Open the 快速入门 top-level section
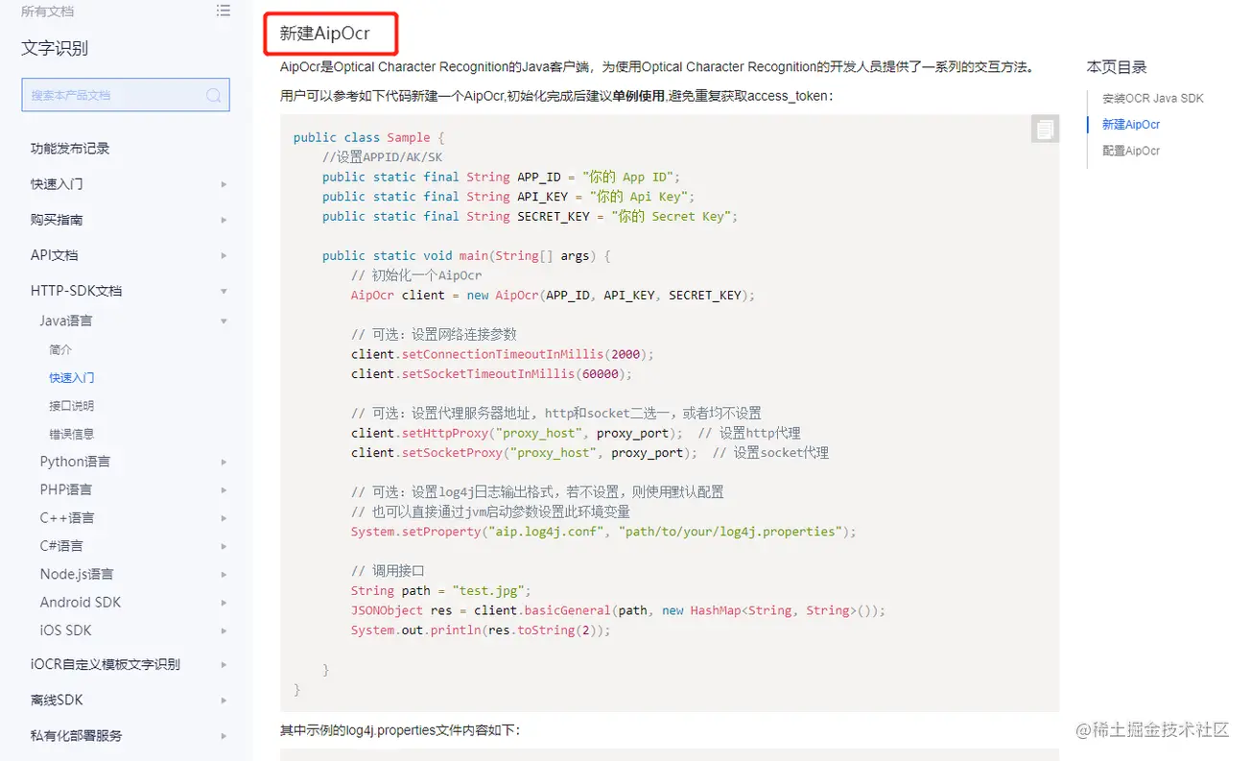1251x761 pixels. coord(57,184)
